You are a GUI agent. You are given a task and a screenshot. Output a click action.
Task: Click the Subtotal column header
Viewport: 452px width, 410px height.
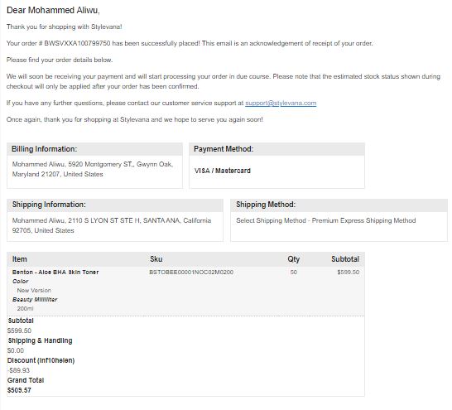[x=345, y=259]
